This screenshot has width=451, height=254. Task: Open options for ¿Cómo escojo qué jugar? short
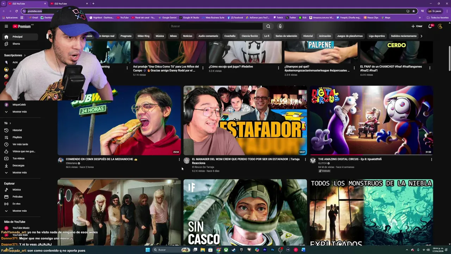coord(278,68)
